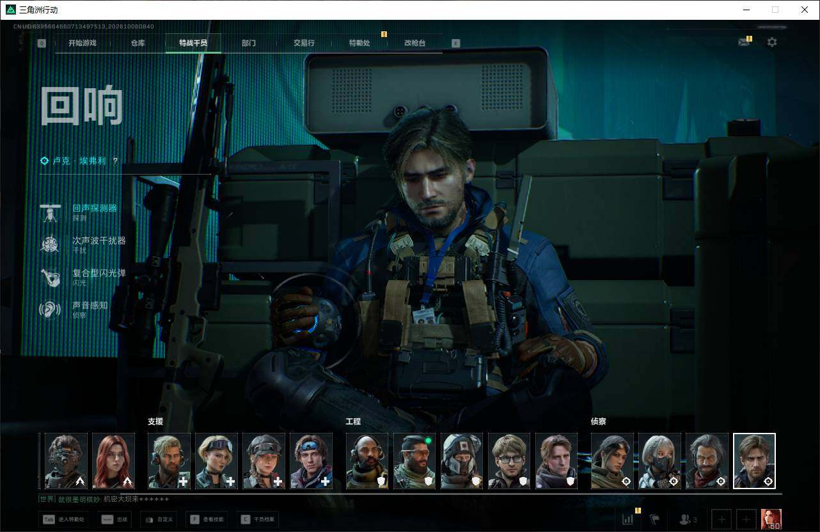
Task: Select the 回声探测器 skill icon
Action: (x=50, y=213)
